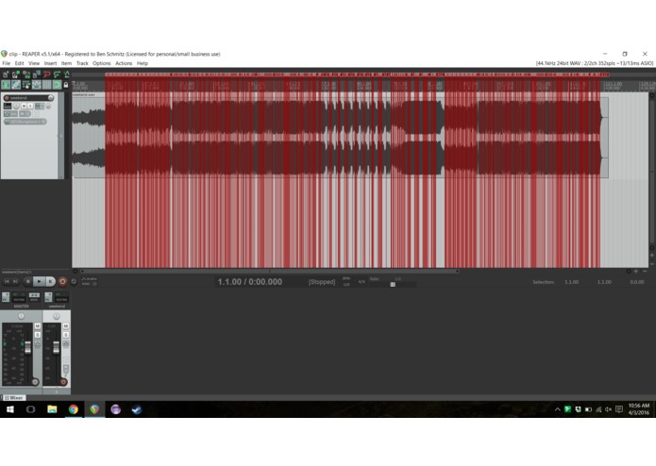Click the transport Play button
Image resolution: width=656 pixels, height=466 pixels.
pyautogui.click(x=40, y=282)
